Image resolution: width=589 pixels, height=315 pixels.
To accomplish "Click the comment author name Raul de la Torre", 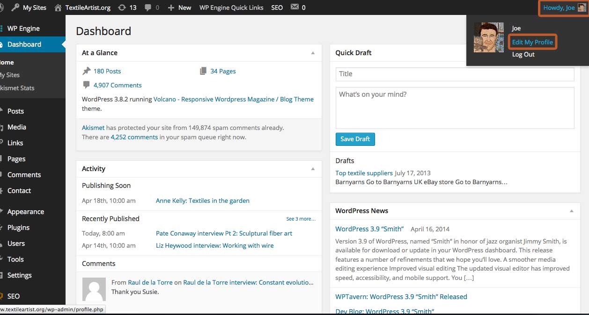I will pos(150,282).
